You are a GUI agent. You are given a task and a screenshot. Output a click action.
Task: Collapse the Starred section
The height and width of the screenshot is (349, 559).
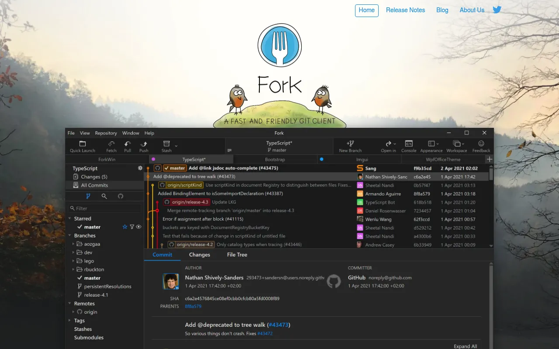[x=70, y=219]
